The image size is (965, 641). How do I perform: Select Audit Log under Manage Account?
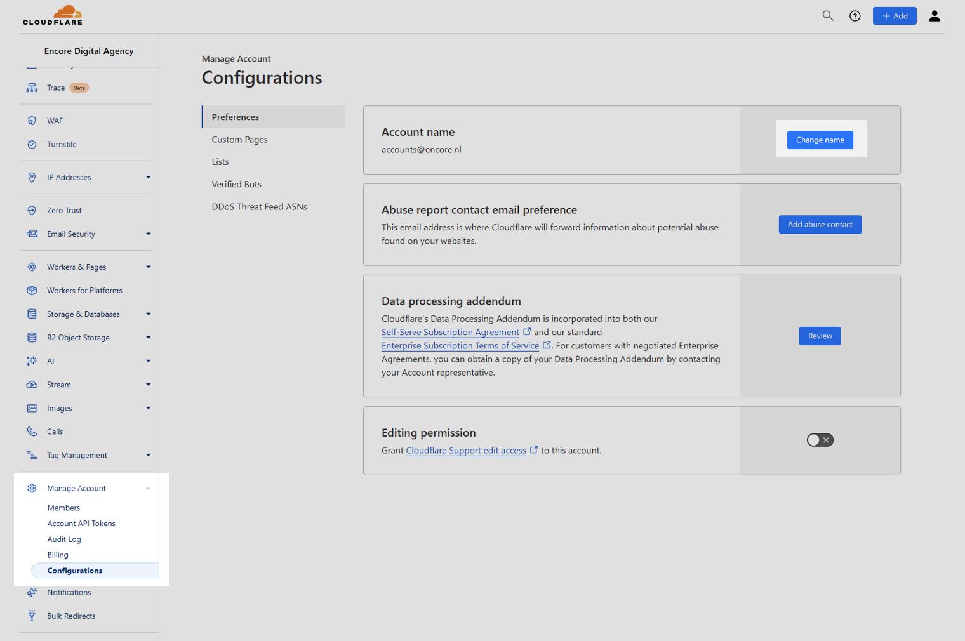(x=64, y=539)
